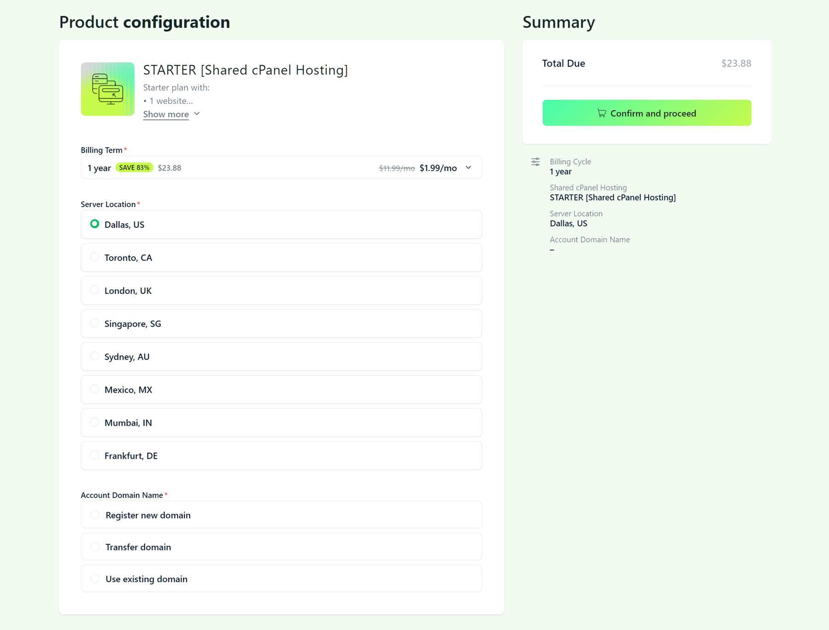Viewport: 829px width, 630px height.
Task: Click the $1.99/mo price text
Action: pyautogui.click(x=438, y=168)
